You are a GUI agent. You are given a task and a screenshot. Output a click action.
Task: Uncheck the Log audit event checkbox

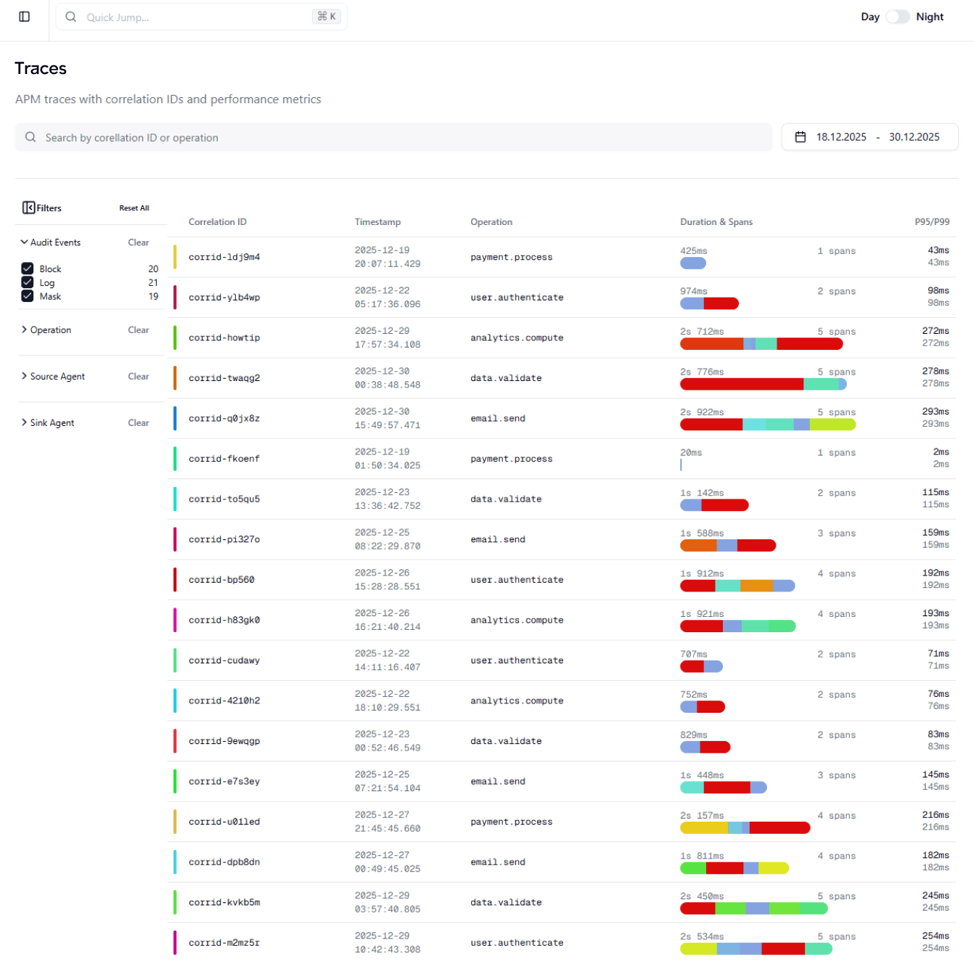pyautogui.click(x=28, y=282)
